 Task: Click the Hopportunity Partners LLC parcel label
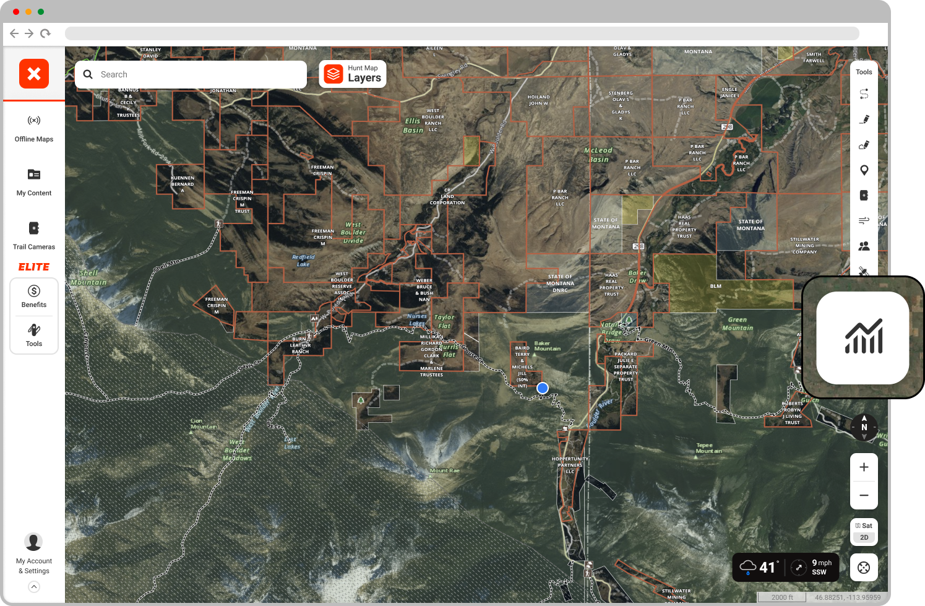point(570,465)
